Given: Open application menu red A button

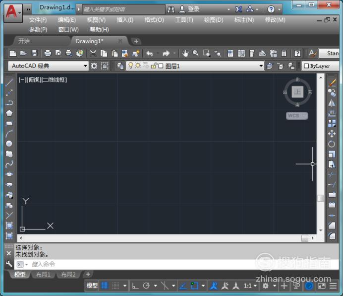Looking at the screenshot, I should [x=13, y=13].
